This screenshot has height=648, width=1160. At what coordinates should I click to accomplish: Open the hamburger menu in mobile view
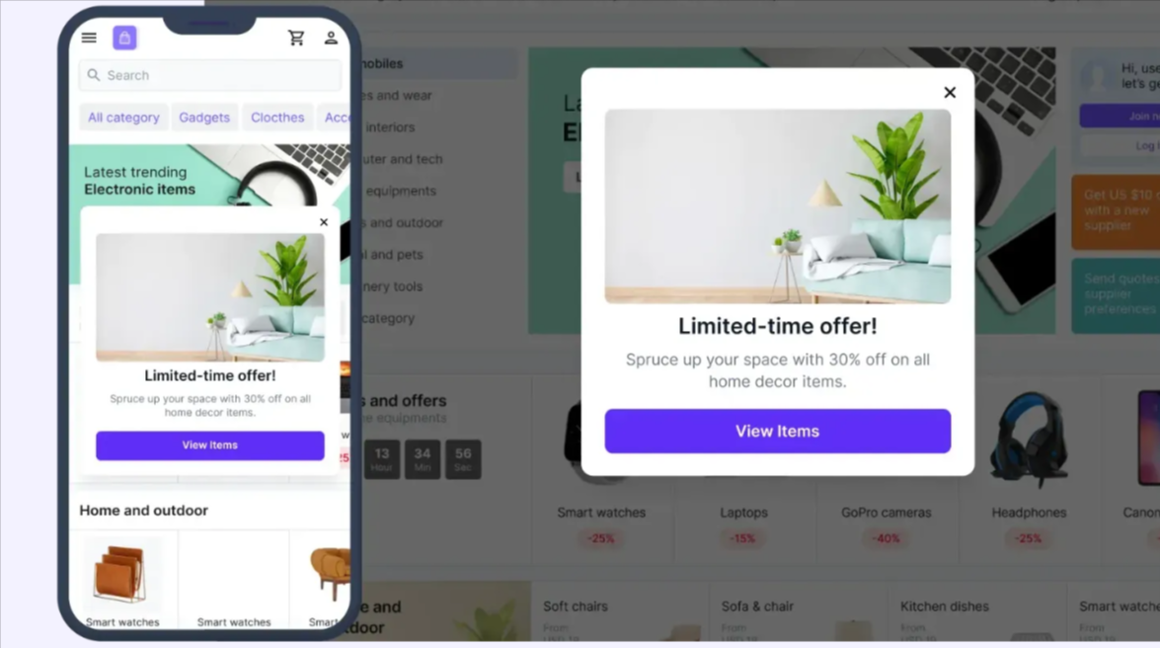point(89,38)
